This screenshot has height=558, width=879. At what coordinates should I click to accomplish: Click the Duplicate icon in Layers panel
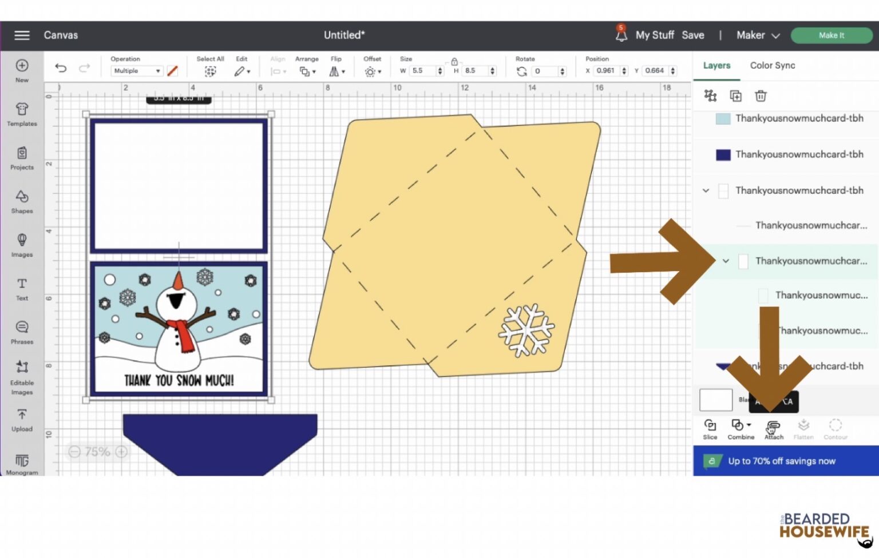pyautogui.click(x=735, y=96)
